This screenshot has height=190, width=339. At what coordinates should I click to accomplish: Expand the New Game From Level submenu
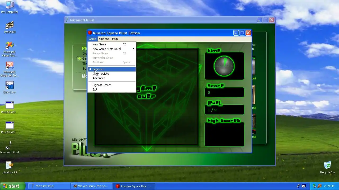tap(112, 49)
